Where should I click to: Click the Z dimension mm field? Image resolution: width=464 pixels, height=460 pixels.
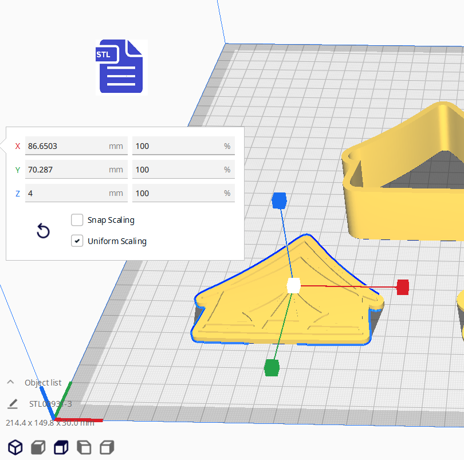coord(66,193)
